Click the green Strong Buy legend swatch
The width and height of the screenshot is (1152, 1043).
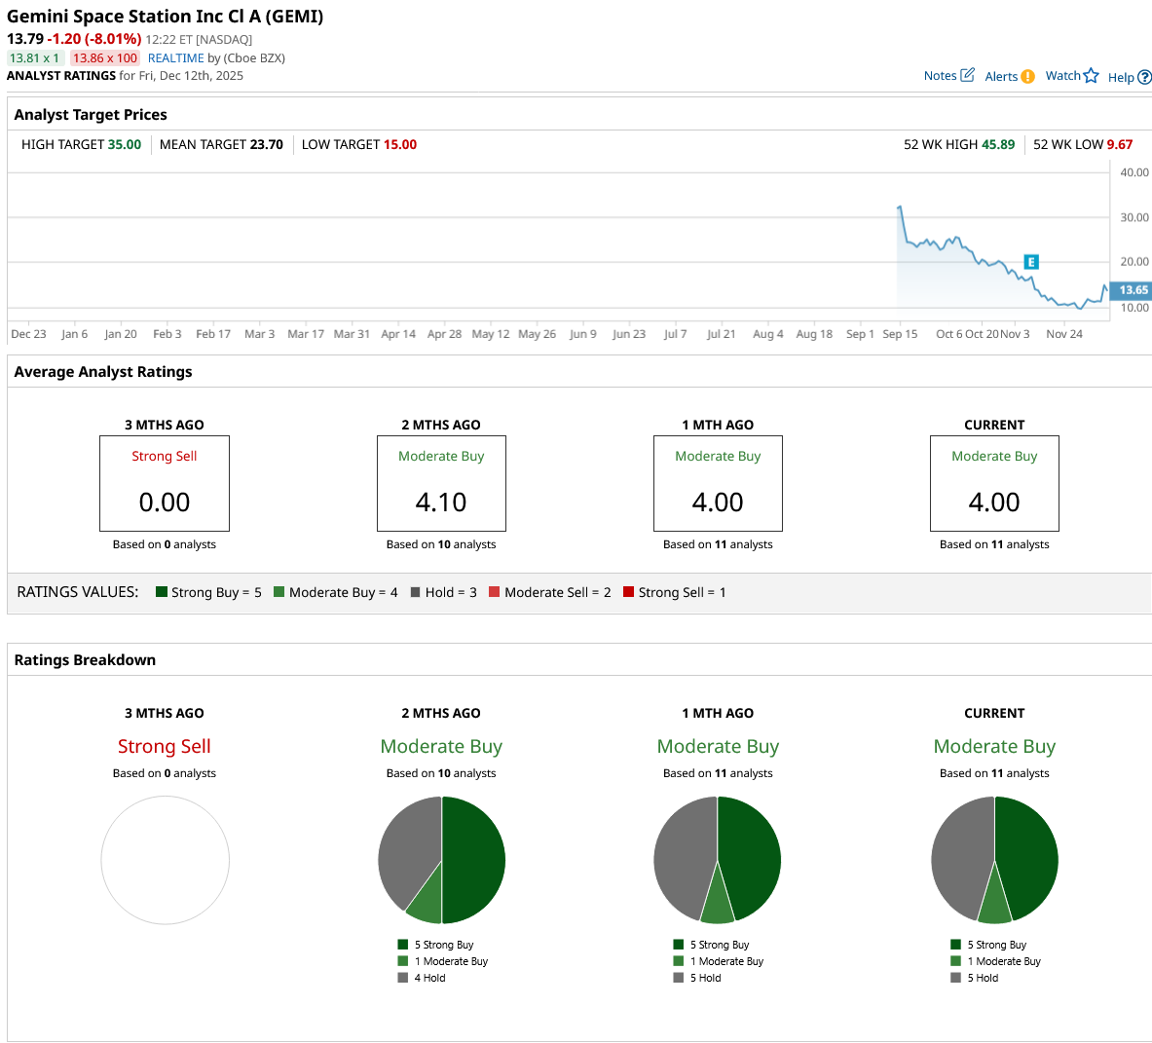162,592
